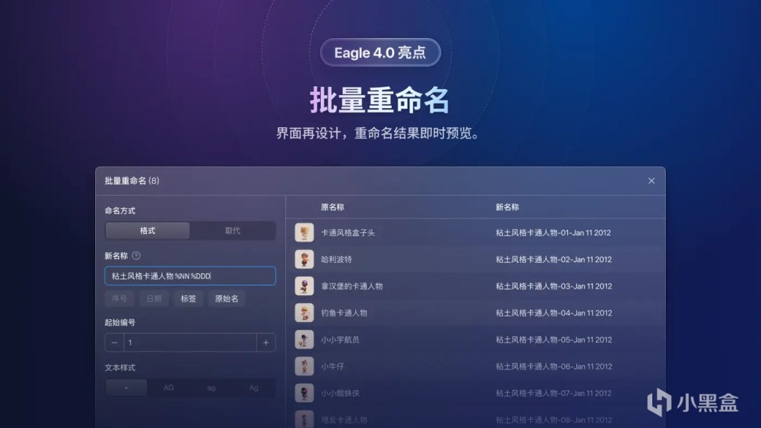
Task: Click the 新名称 text input field
Action: click(x=190, y=276)
